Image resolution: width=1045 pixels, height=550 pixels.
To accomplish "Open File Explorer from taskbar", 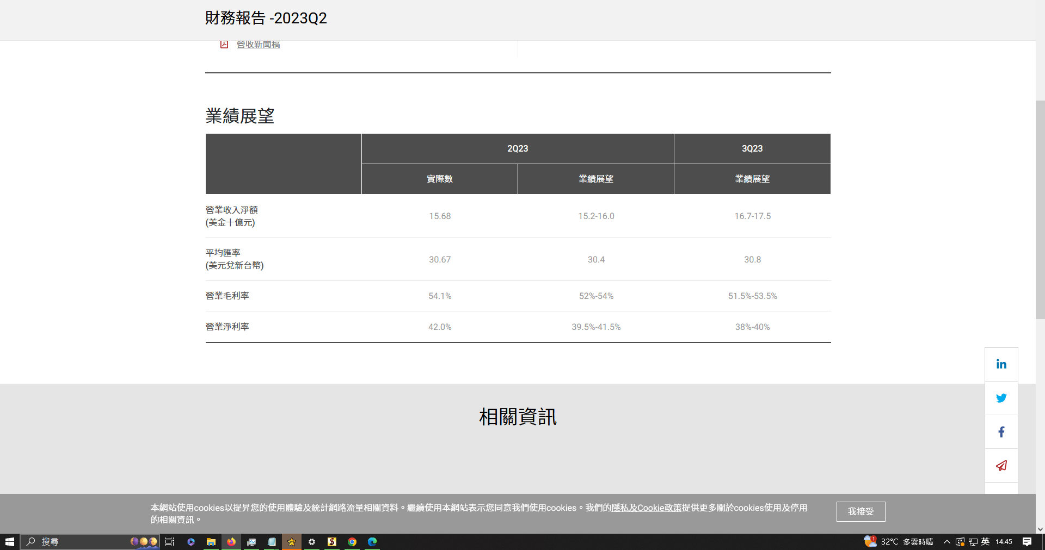I will pos(211,542).
